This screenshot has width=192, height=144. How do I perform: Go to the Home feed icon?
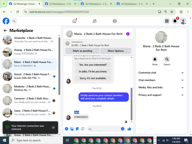point(74,21)
